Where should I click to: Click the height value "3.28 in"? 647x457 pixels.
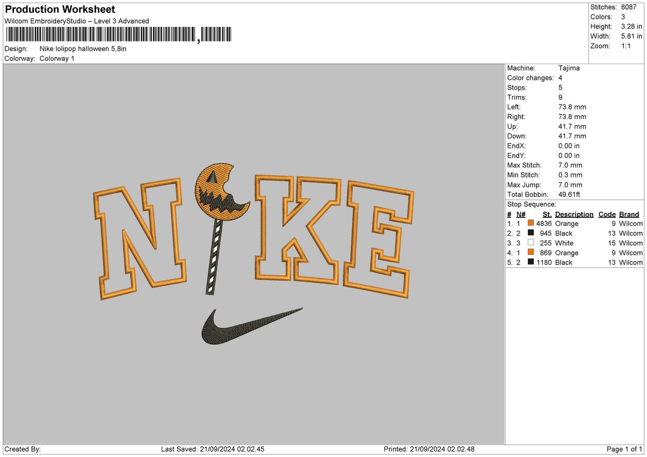coord(631,26)
